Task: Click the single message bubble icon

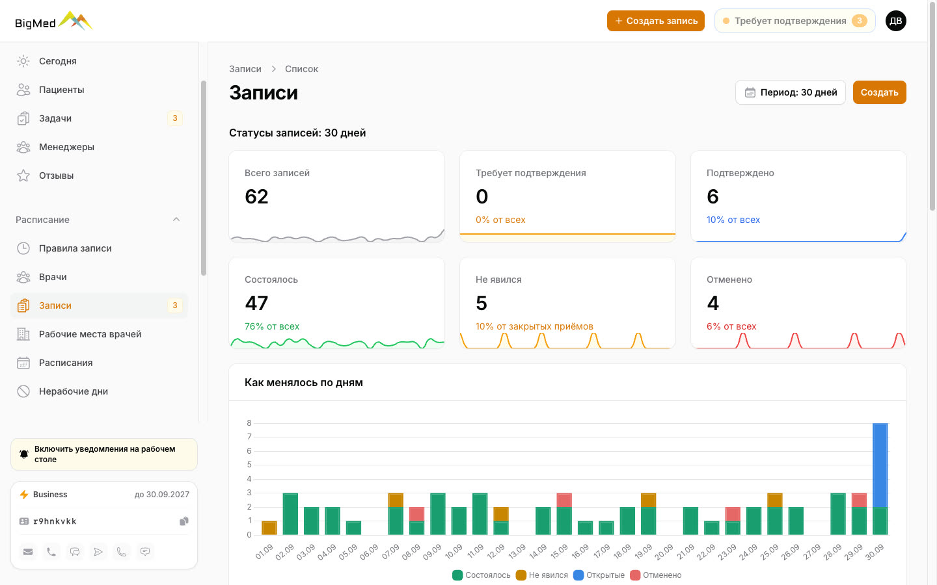Action: (145, 552)
